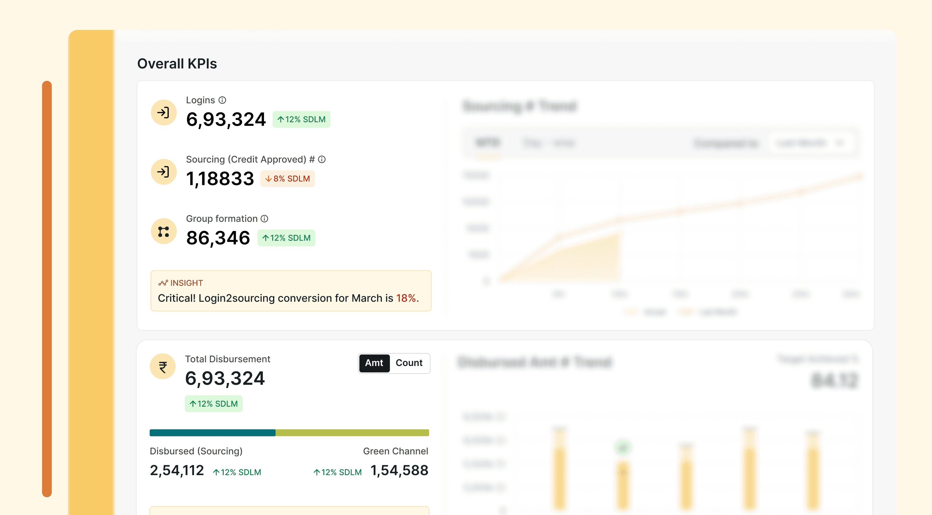Click the Logins arrow-door icon
Image resolution: width=932 pixels, height=515 pixels.
tap(163, 112)
